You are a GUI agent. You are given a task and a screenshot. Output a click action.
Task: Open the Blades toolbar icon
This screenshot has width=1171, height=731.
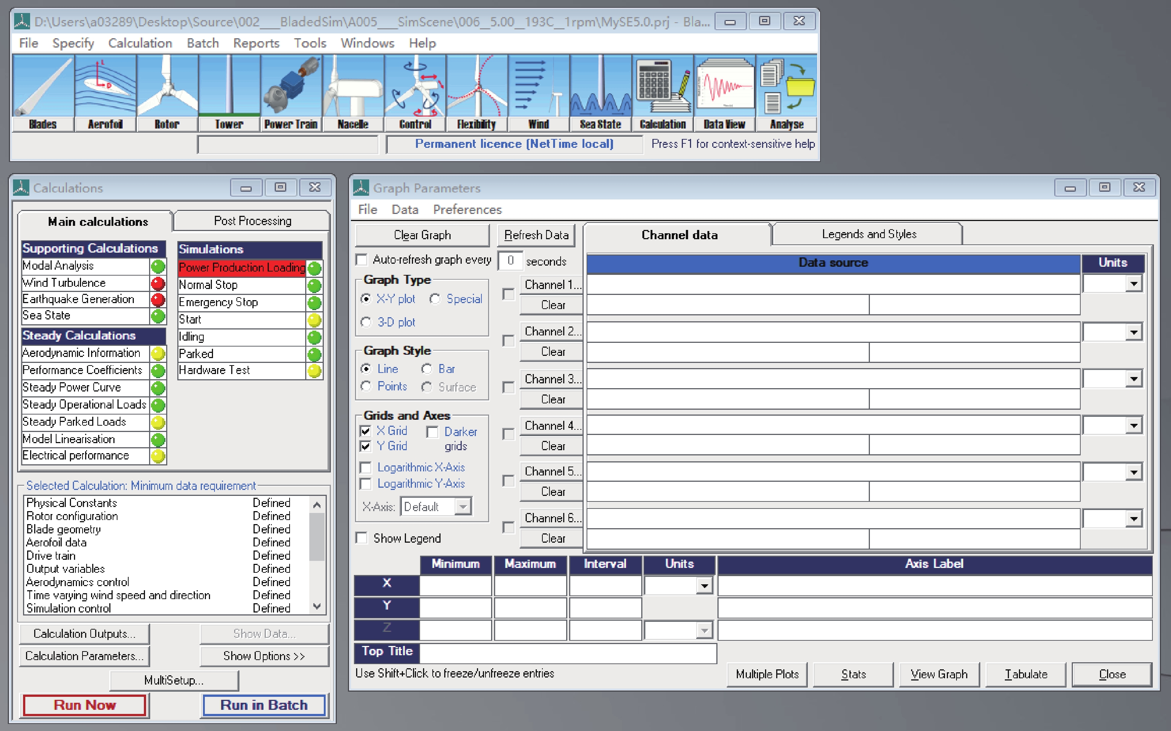click(43, 93)
